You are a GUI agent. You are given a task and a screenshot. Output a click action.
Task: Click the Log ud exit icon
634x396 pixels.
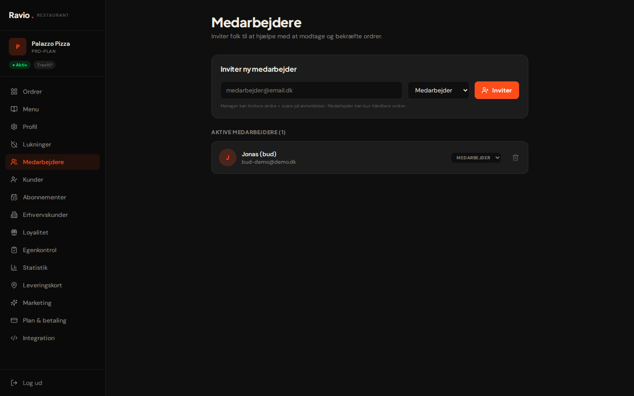coord(14,383)
